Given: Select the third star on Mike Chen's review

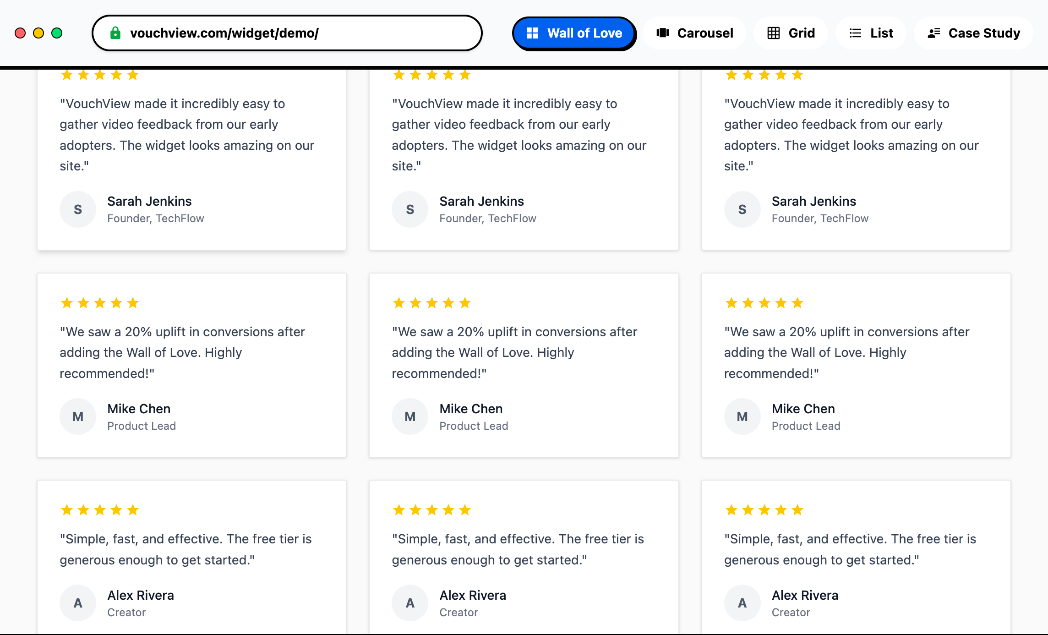Looking at the screenshot, I should coord(99,302).
